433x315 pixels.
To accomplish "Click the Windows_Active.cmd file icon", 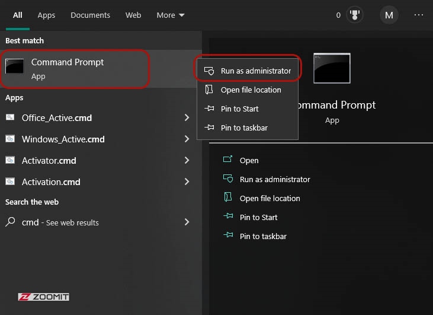I will [x=11, y=139].
